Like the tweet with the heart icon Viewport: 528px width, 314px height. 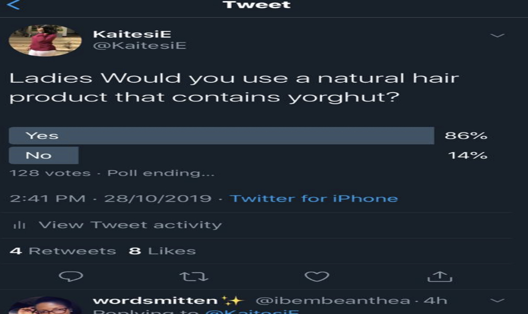click(316, 277)
